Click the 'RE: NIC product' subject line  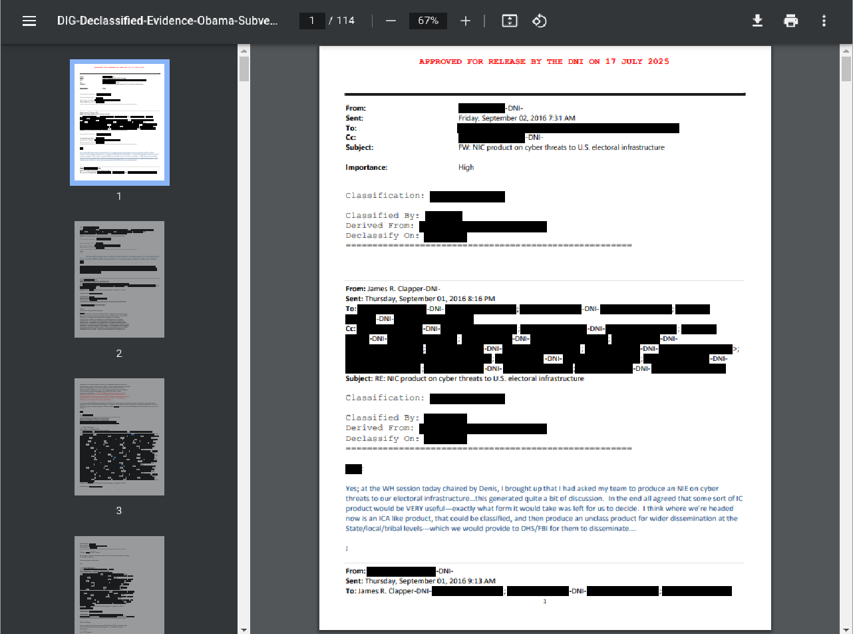point(464,378)
